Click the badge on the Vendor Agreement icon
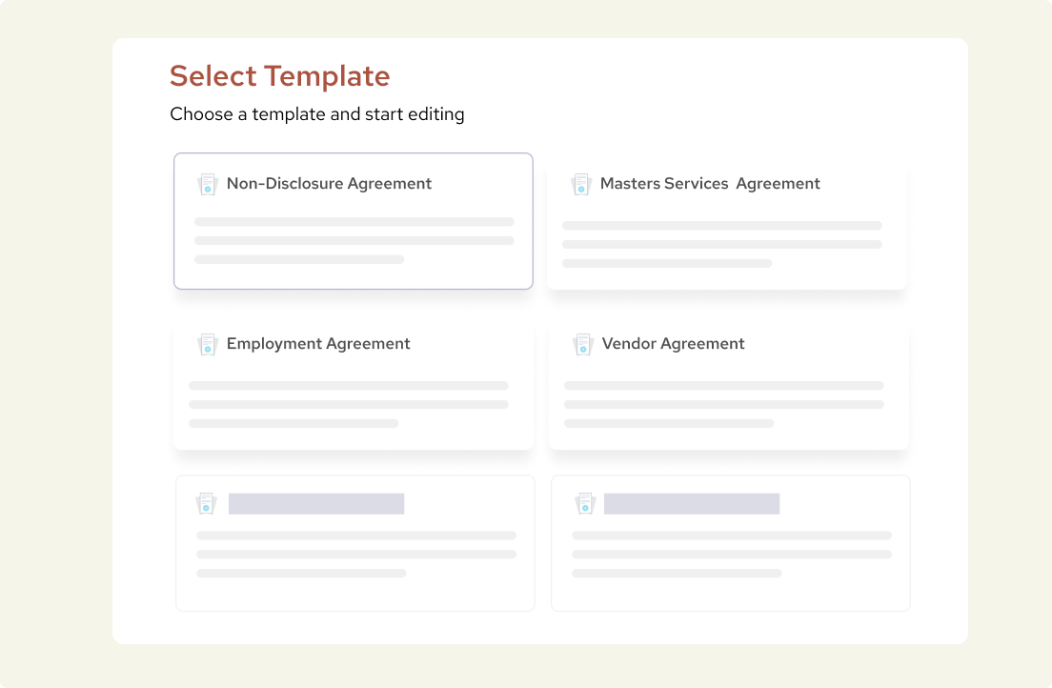This screenshot has height=688, width=1052. [585, 347]
